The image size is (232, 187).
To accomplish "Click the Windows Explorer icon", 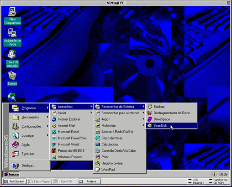I will tap(54, 157).
